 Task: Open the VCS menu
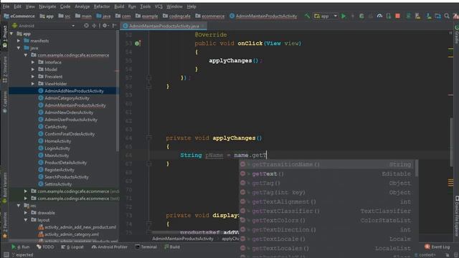(158, 6)
